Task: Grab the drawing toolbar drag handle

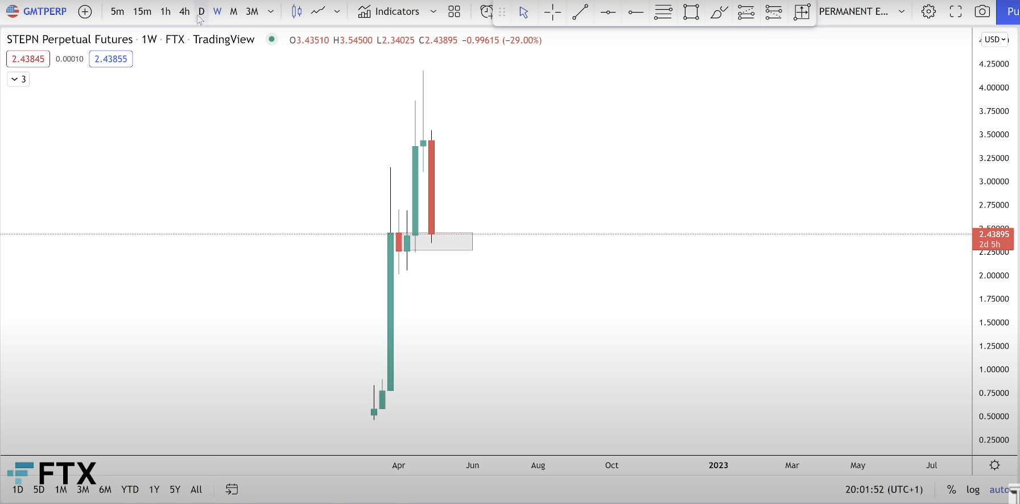Action: (x=502, y=12)
